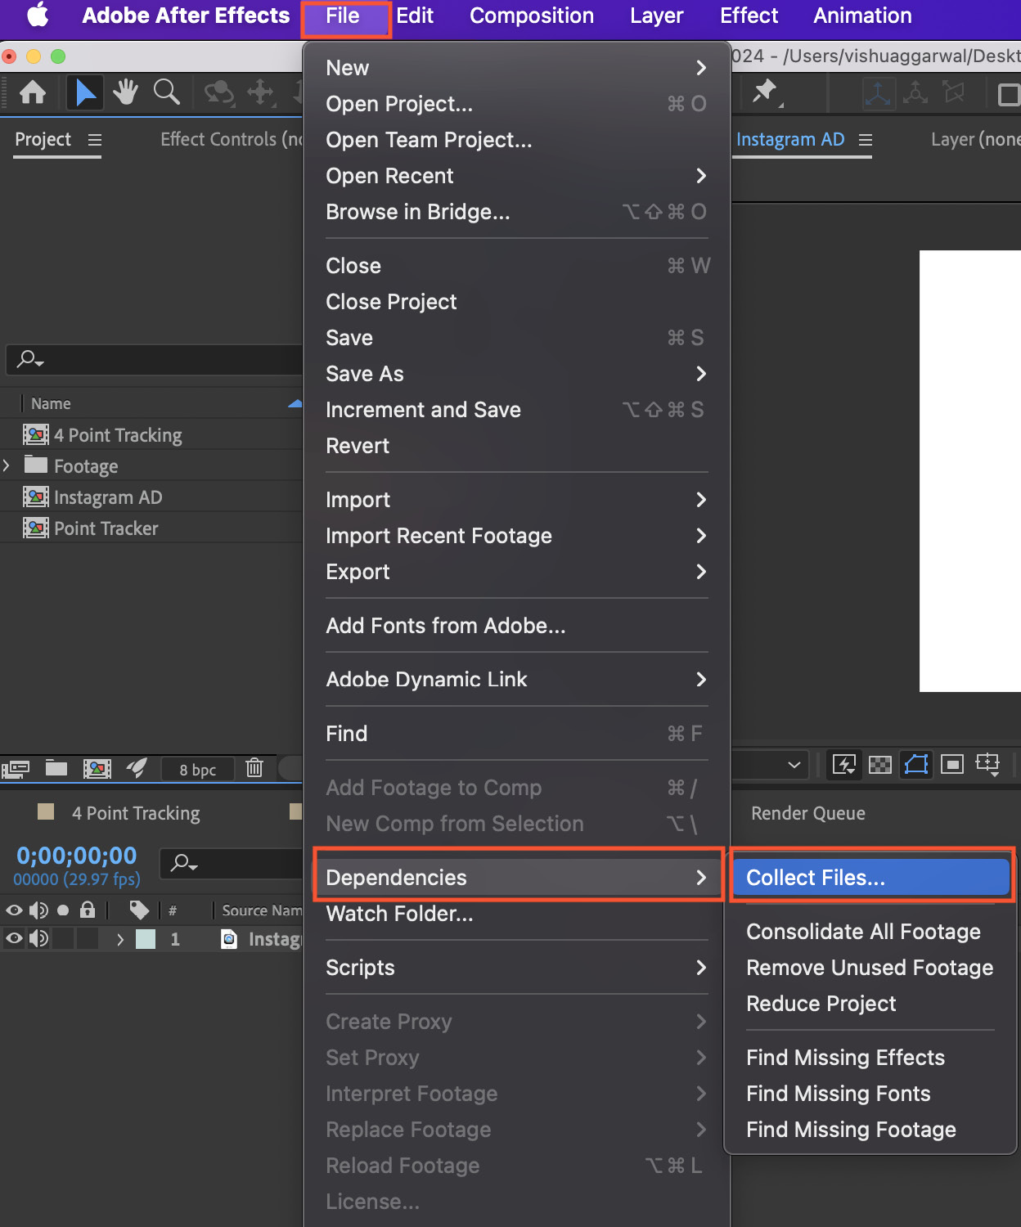Select the Zoom magnifier tool
The image size is (1021, 1227).
pyautogui.click(x=167, y=92)
